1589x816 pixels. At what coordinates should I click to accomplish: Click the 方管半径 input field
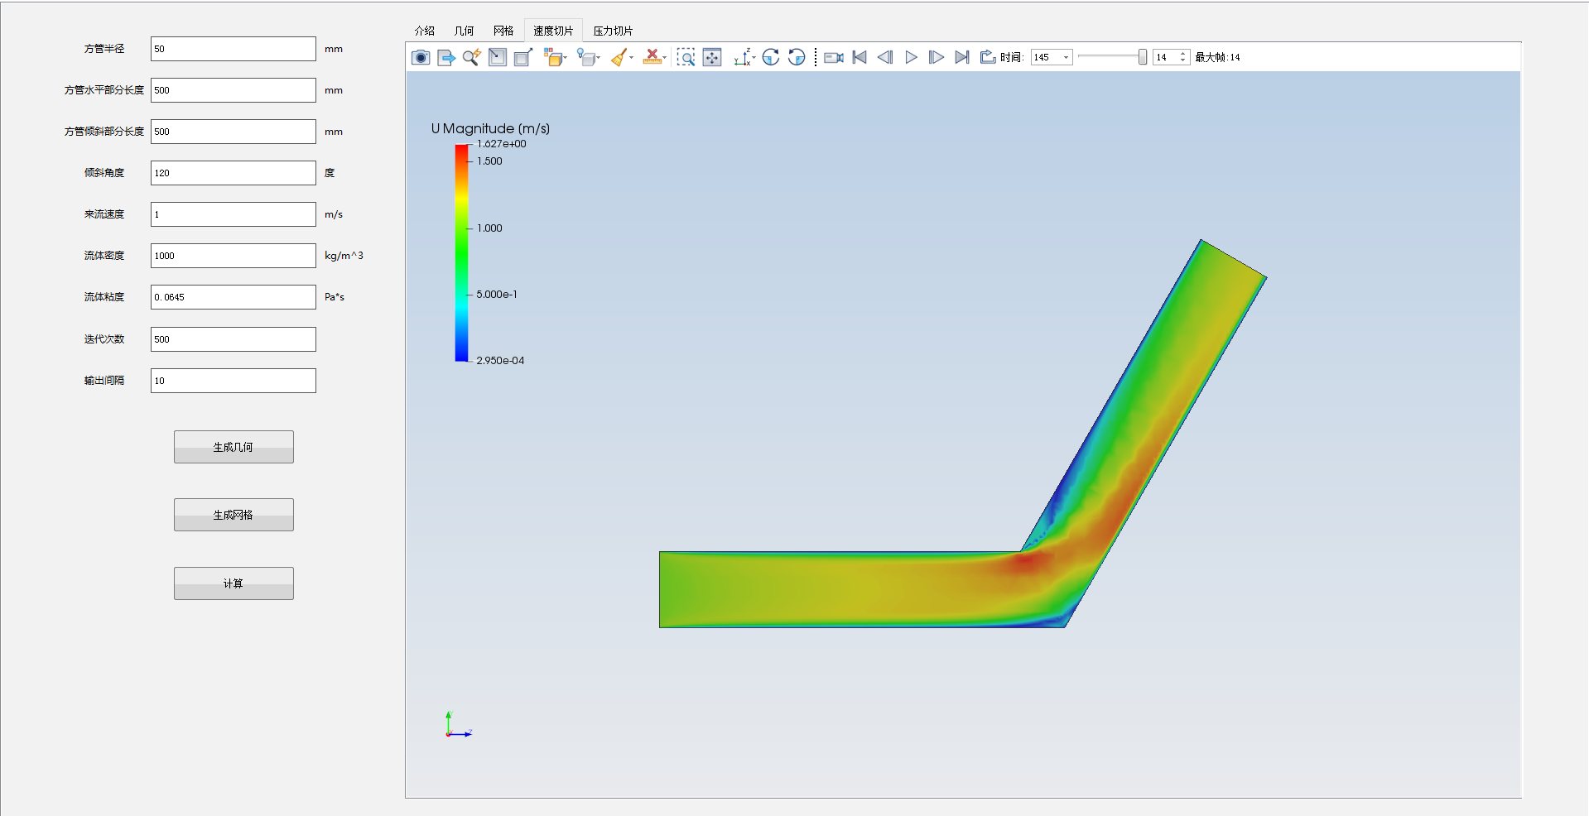[234, 49]
